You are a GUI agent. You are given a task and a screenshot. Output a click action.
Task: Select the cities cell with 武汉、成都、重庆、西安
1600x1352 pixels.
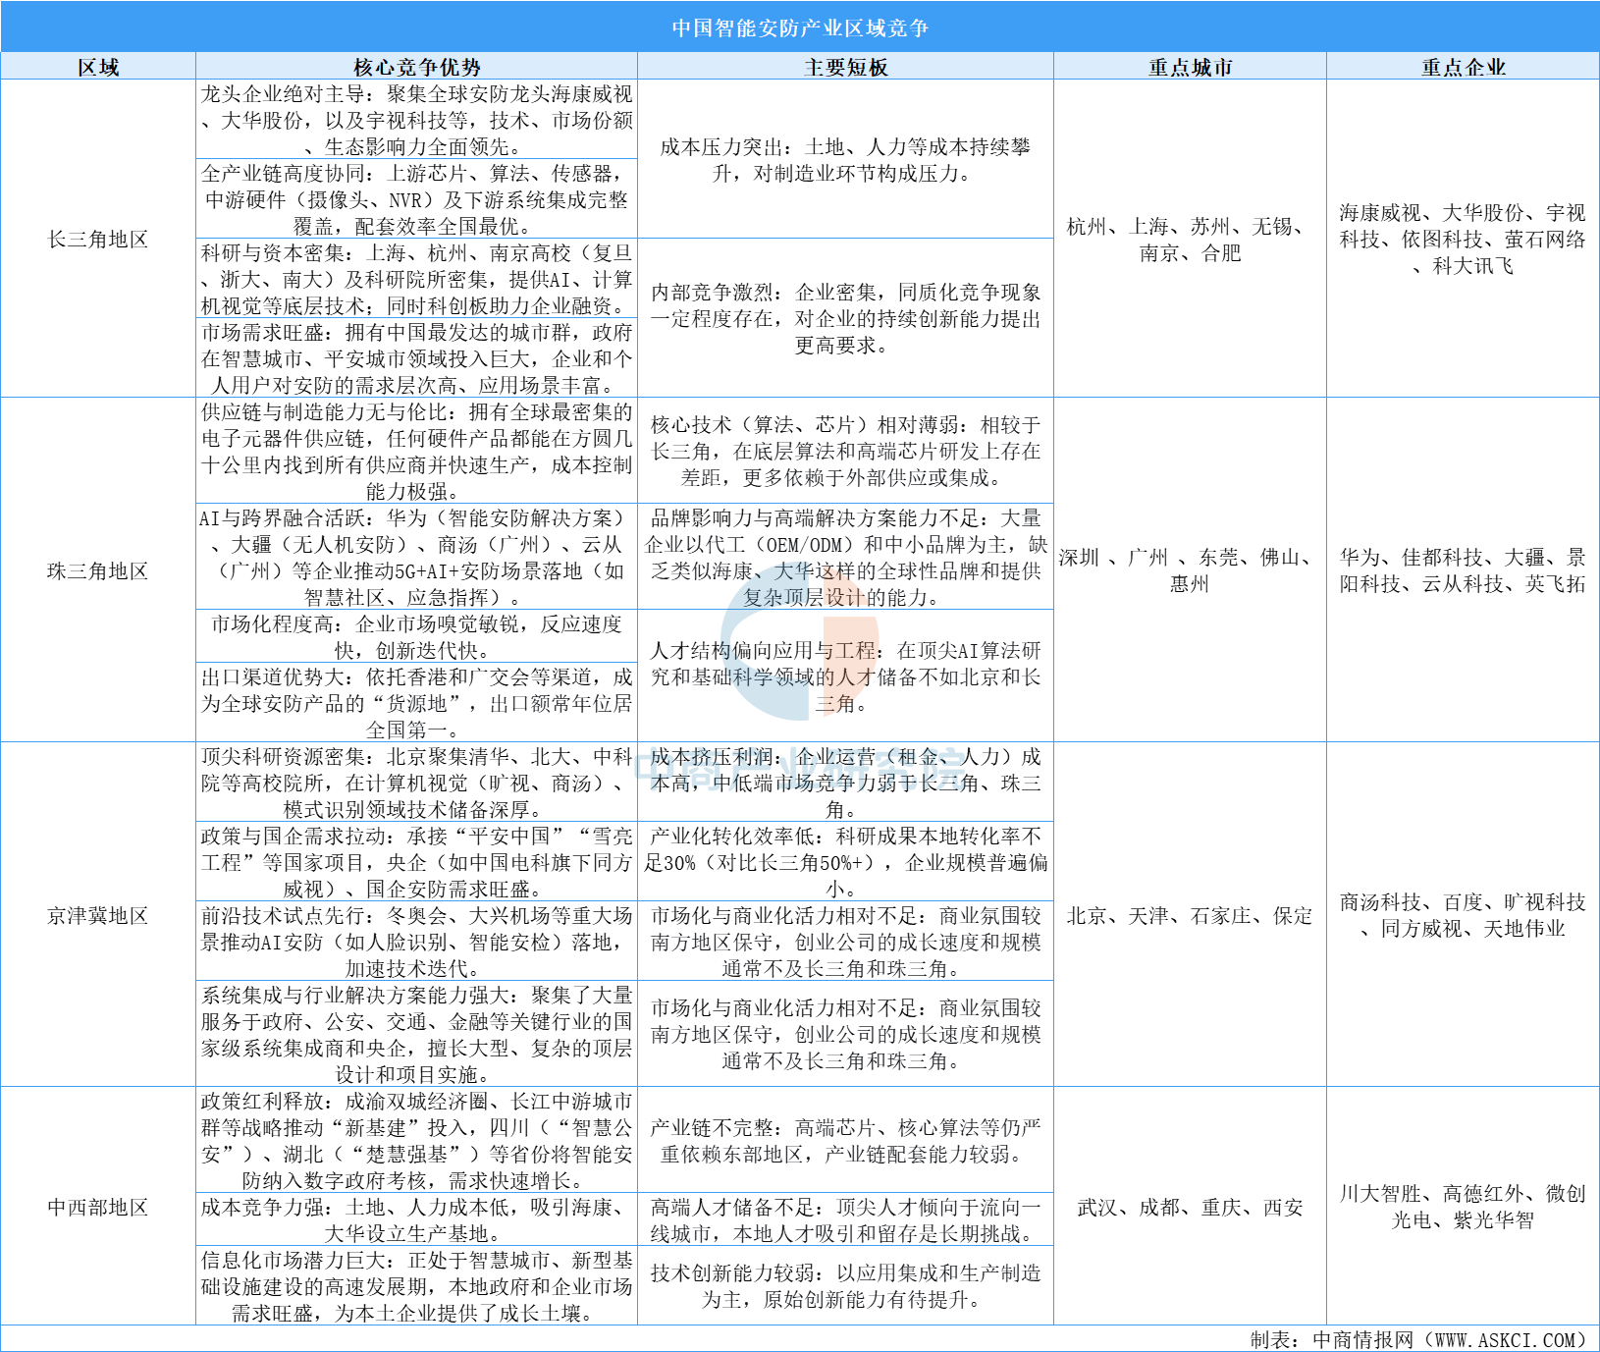coord(1190,1207)
